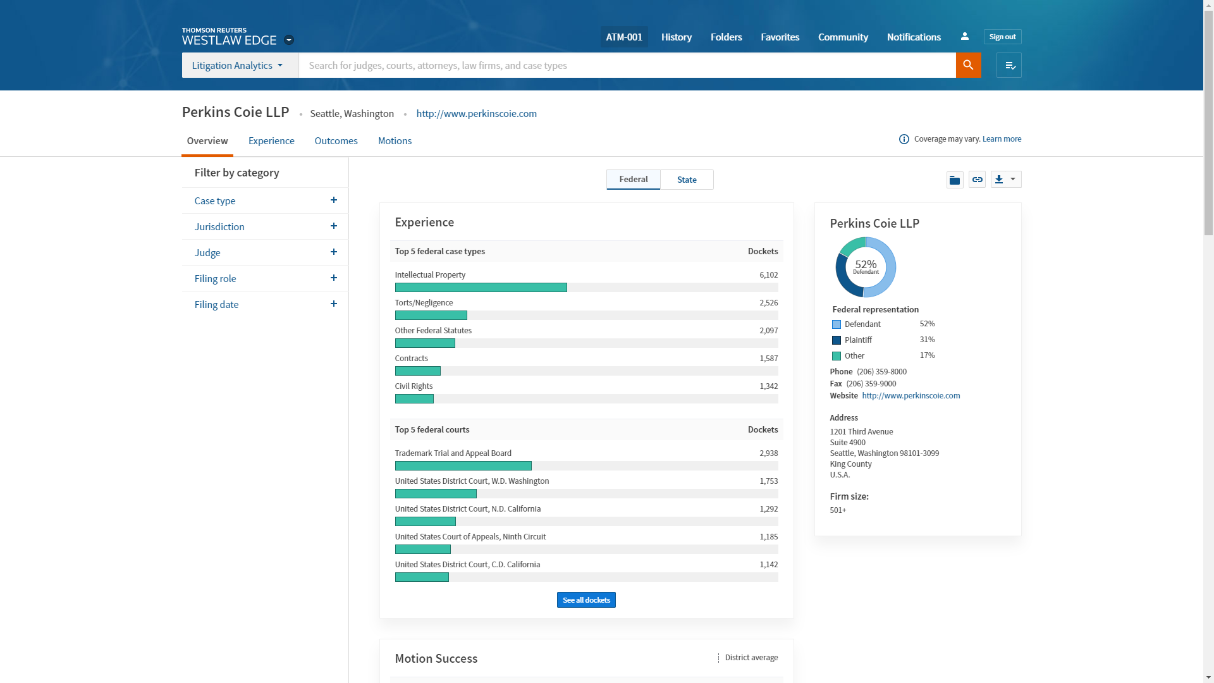Image resolution: width=1214 pixels, height=683 pixels.
Task: Open the Westlaw Edge product switcher arrow
Action: pos(289,40)
